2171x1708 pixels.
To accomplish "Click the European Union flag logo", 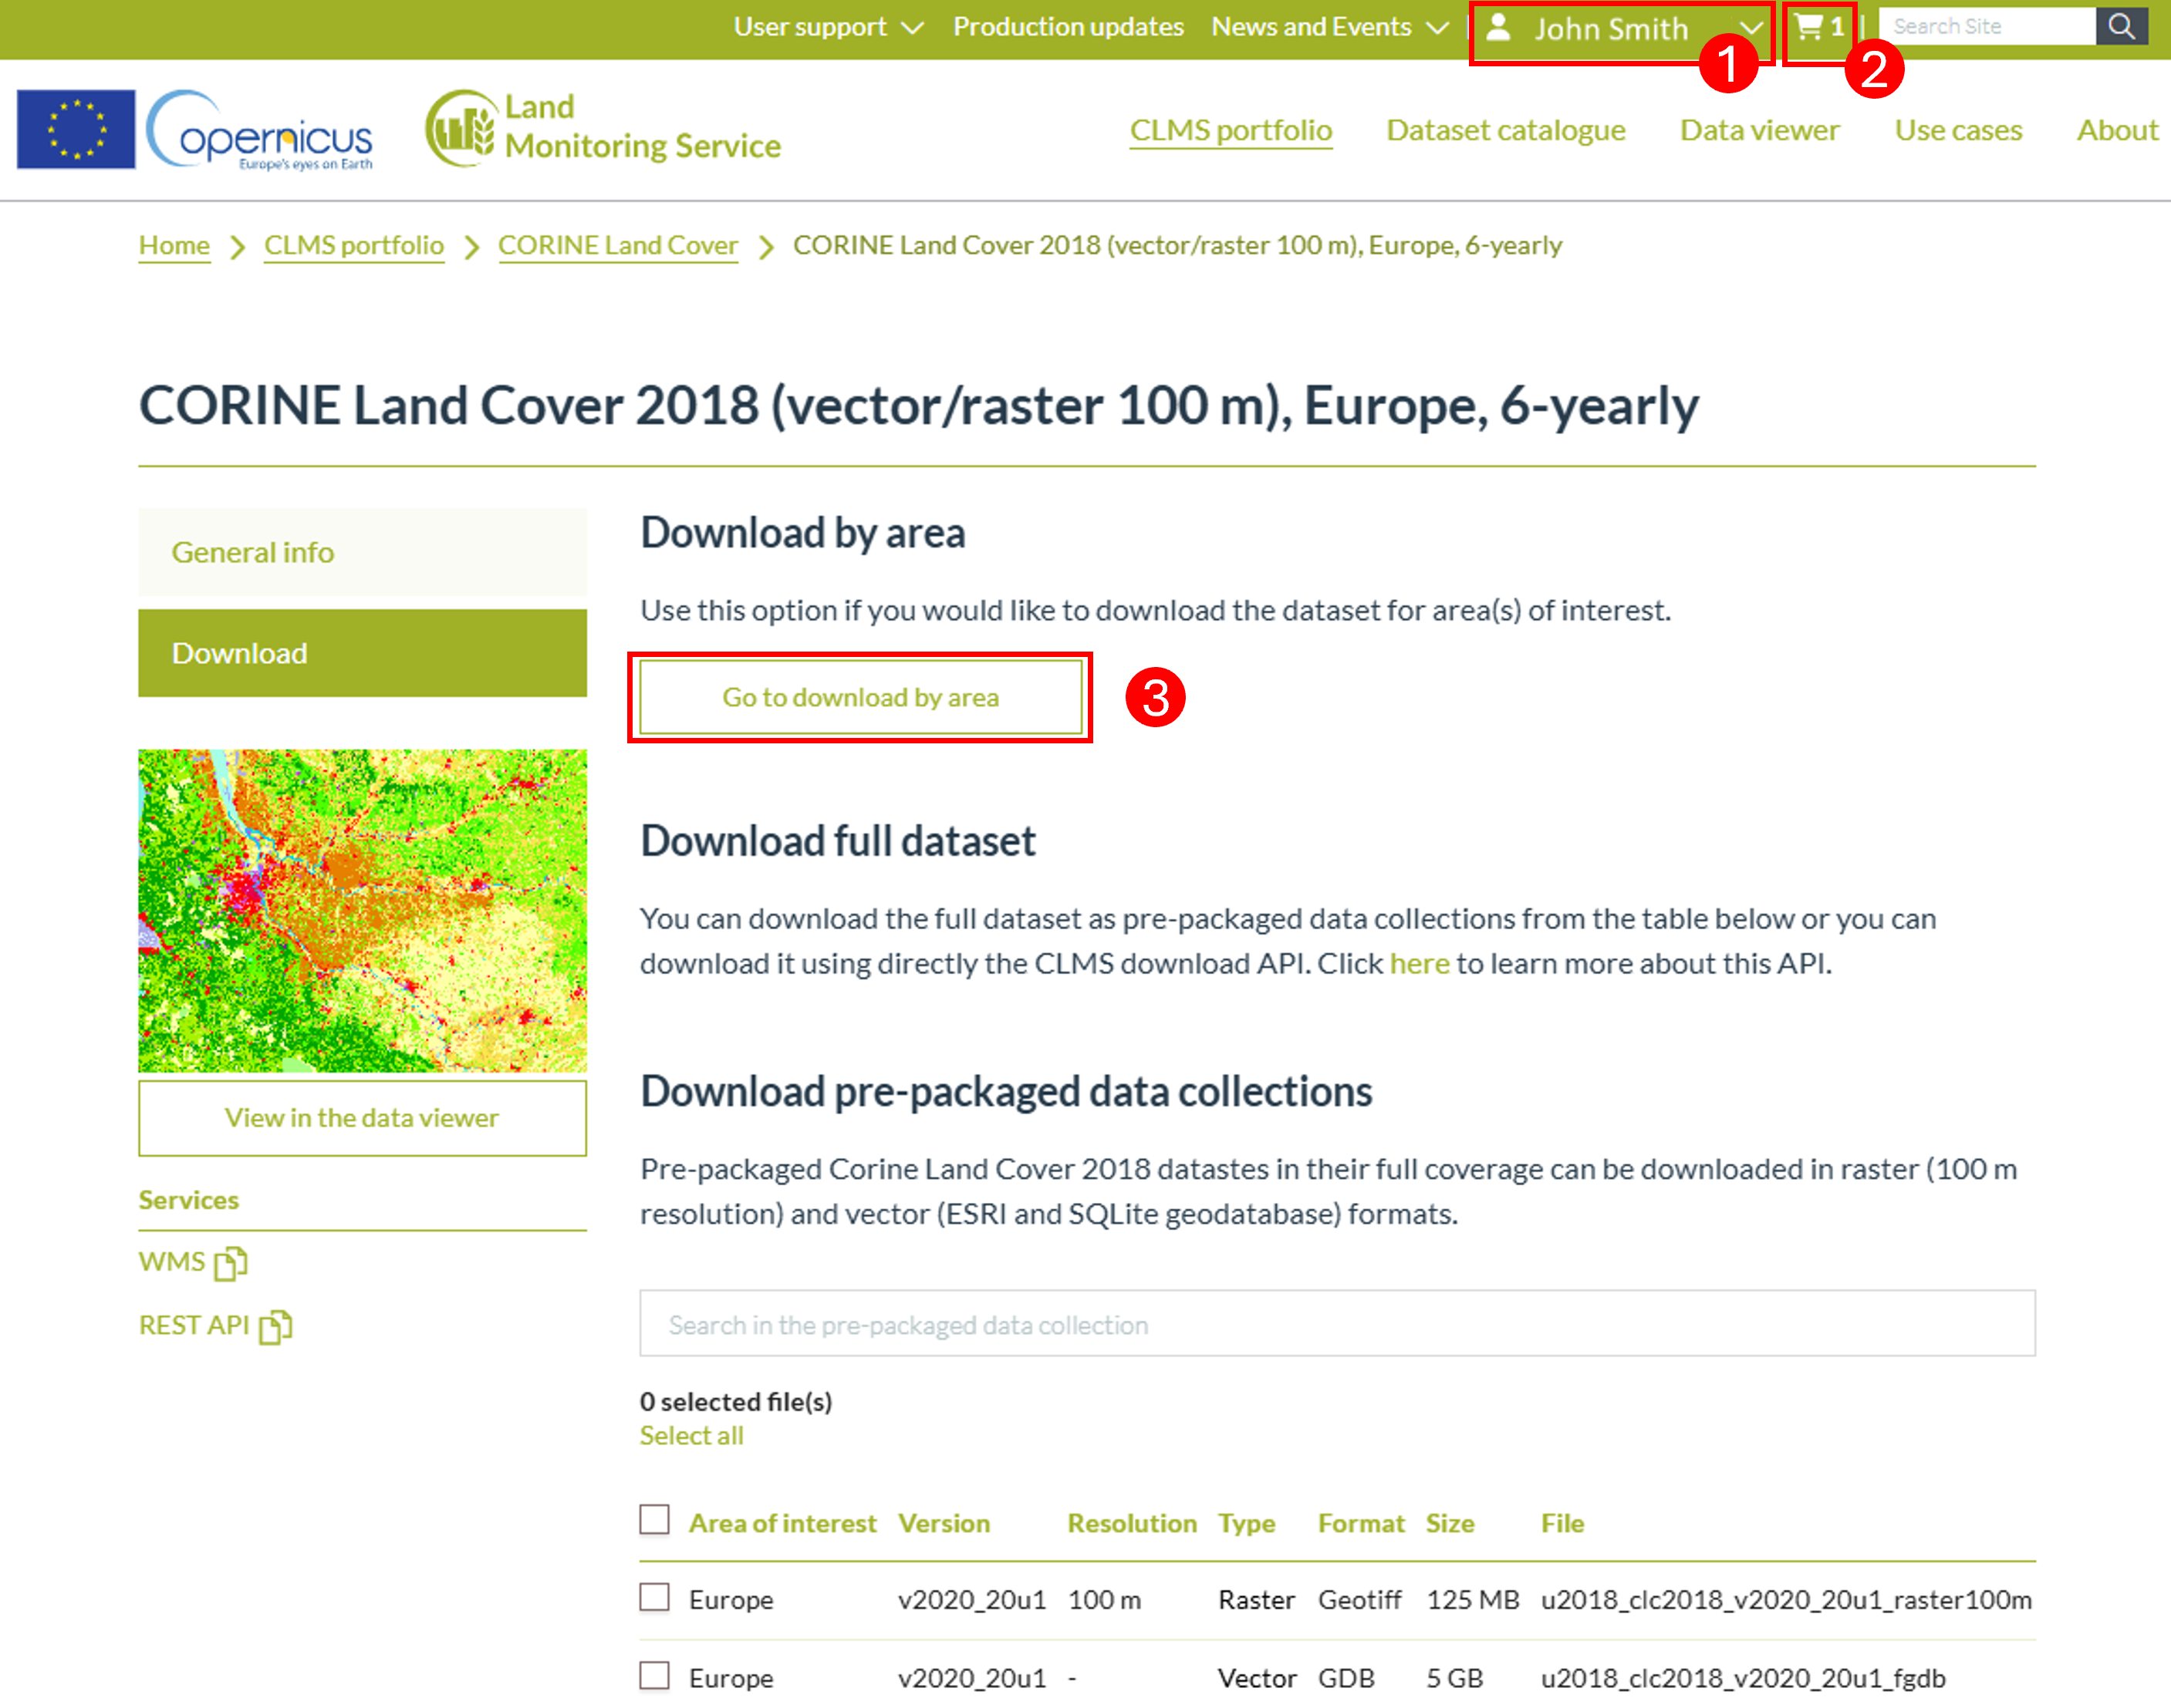I will (x=76, y=129).
